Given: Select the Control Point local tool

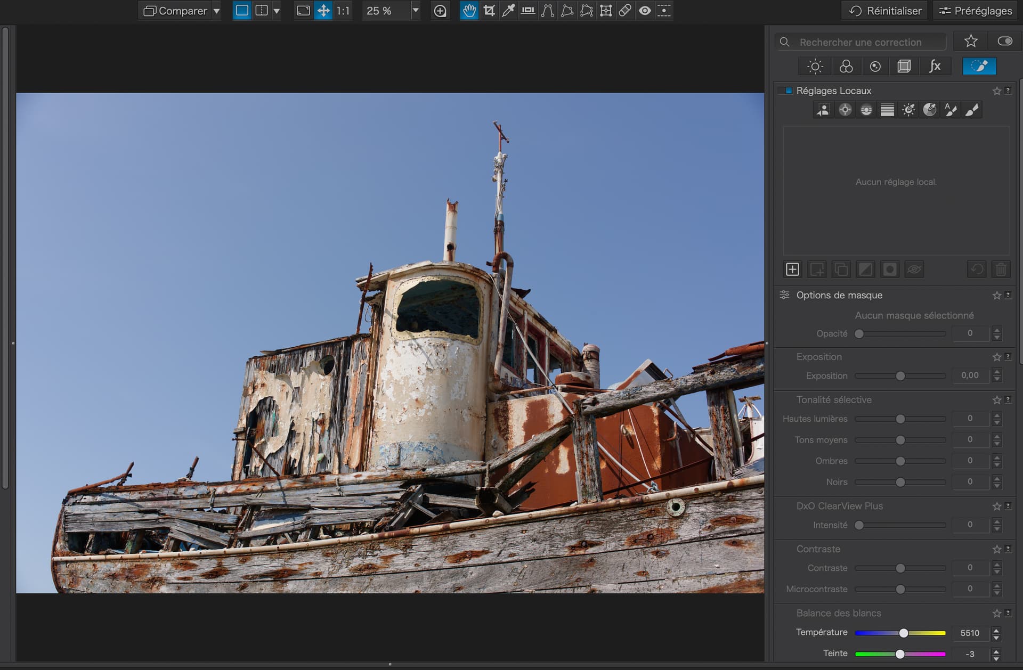Looking at the screenshot, I should point(845,110).
